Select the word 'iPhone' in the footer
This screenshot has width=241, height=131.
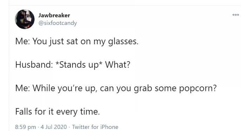click(x=109, y=127)
